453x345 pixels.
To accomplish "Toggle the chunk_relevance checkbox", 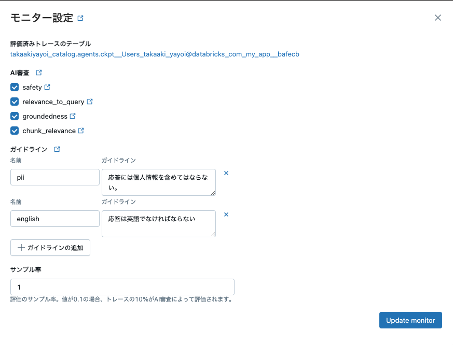I will [15, 131].
